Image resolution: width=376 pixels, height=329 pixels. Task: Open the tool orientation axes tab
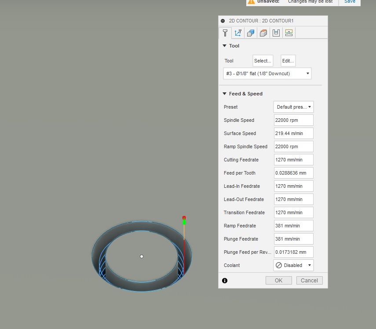(x=238, y=33)
